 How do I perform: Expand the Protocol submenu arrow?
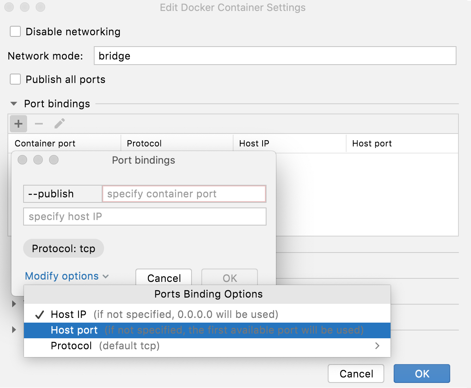click(x=377, y=346)
